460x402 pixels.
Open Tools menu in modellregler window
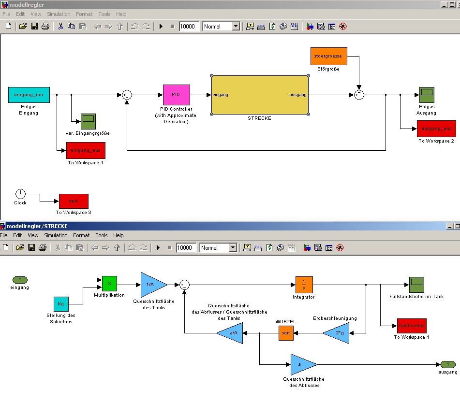point(104,14)
